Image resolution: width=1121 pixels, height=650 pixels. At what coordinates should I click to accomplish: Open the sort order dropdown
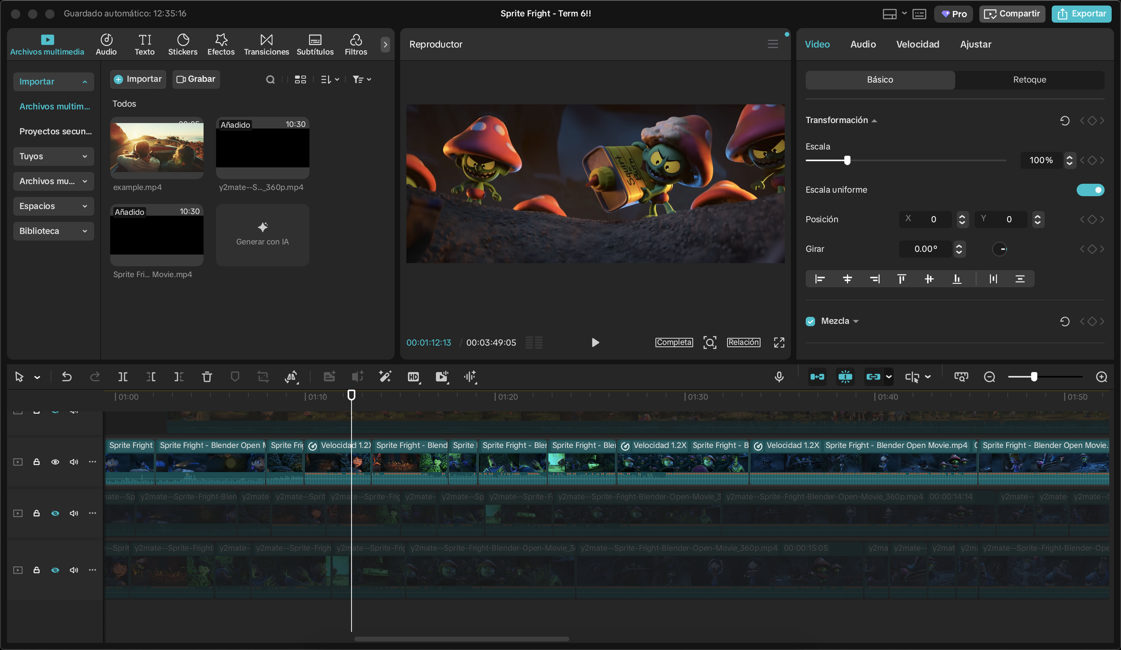pyautogui.click(x=330, y=79)
